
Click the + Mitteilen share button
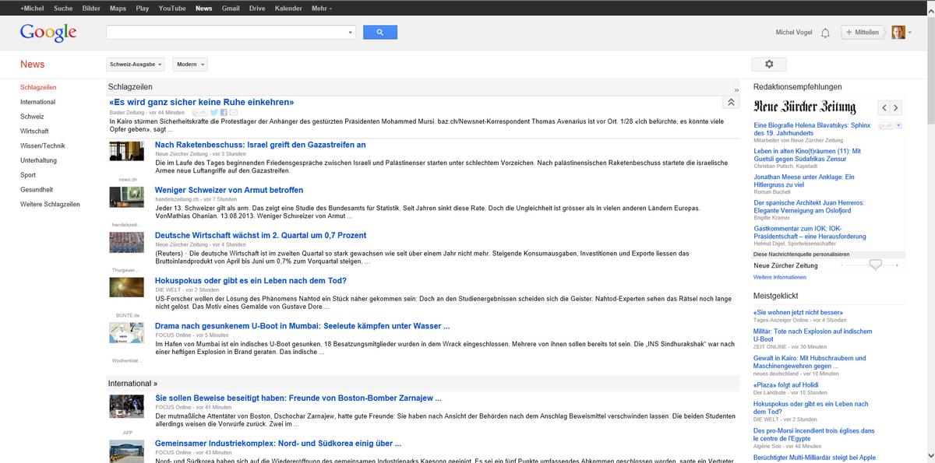tap(863, 32)
